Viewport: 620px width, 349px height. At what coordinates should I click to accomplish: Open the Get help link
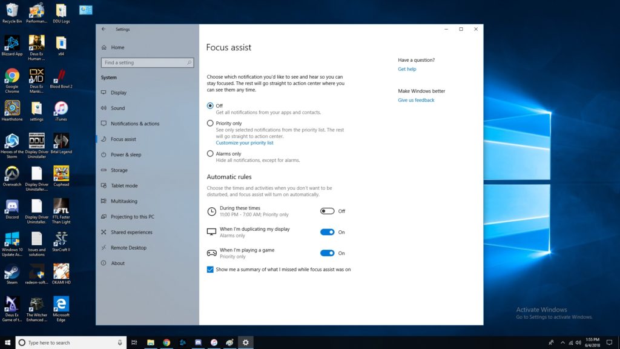tap(407, 69)
